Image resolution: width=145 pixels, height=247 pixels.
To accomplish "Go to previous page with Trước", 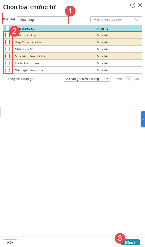I will 118,79.
